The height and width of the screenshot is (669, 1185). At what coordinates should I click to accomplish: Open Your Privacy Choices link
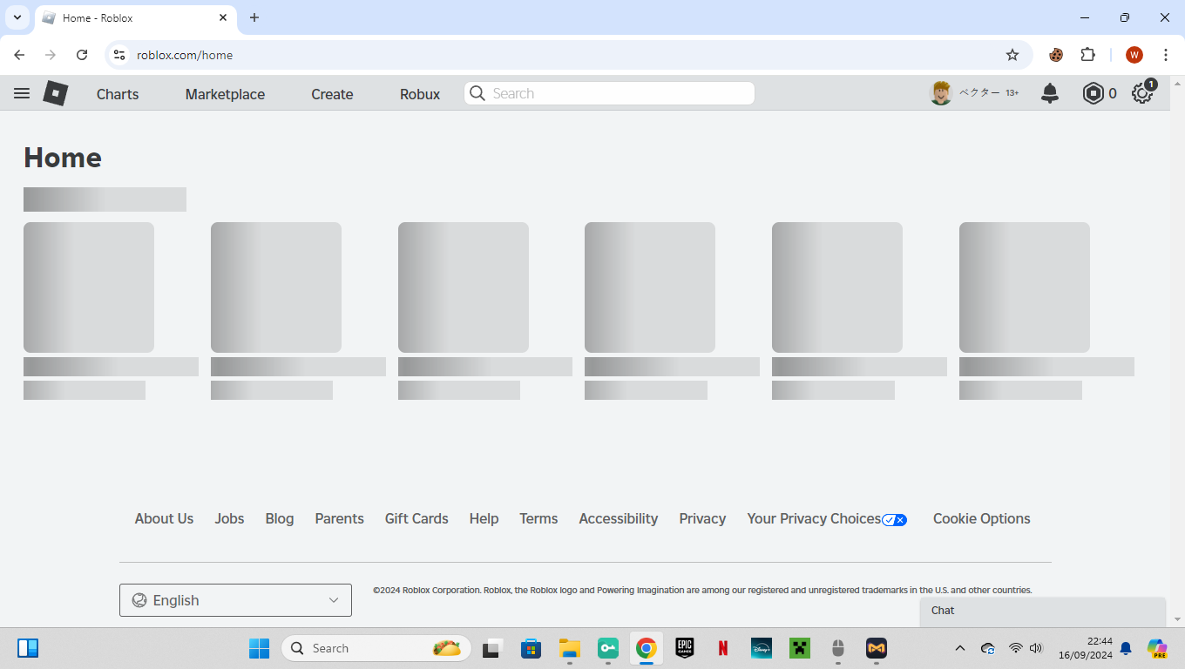[x=826, y=518]
